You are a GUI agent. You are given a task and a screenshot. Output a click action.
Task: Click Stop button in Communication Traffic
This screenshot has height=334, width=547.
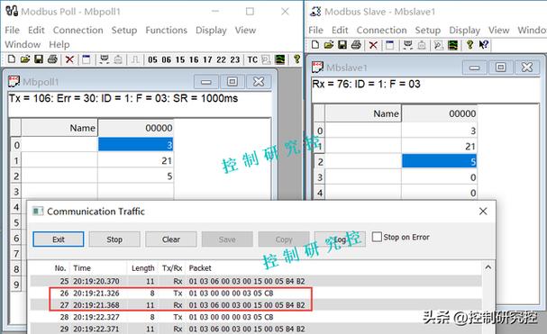pyautogui.click(x=114, y=239)
